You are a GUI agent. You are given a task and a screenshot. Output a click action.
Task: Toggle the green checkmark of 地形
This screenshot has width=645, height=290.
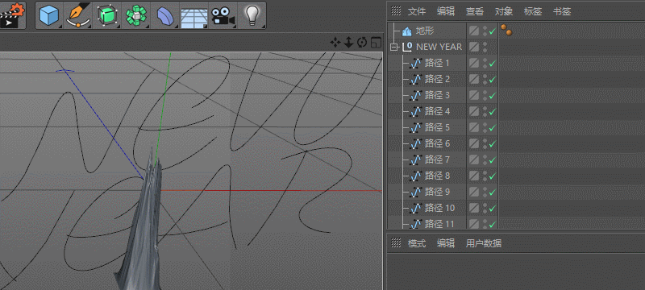pos(493,31)
